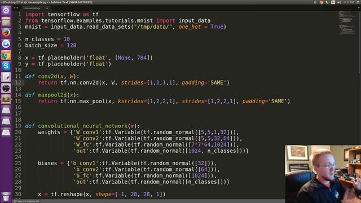Screen dimensions: 361x203
Task: Launch Google Chrome from the dock
Action: (6, 55)
